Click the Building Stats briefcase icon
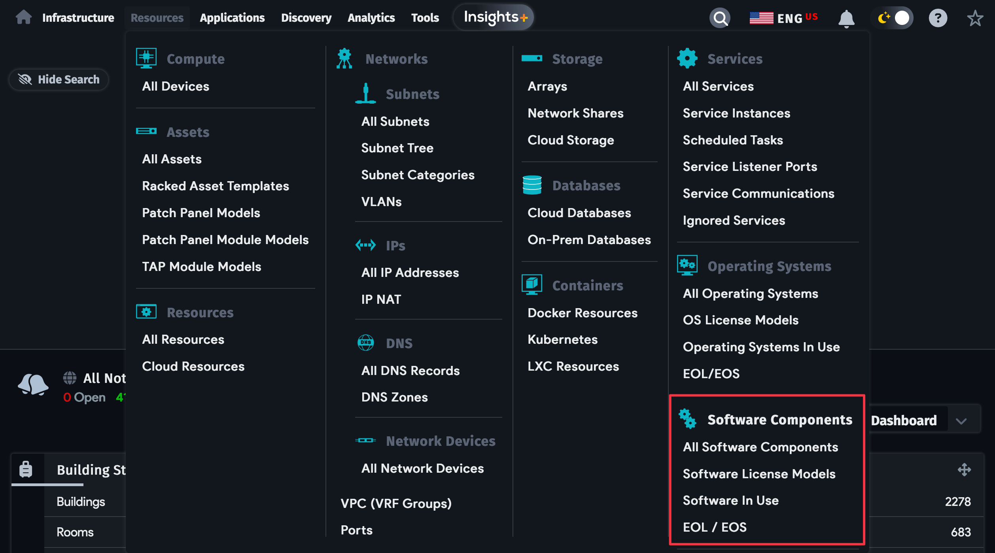Viewport: 995px width, 553px height. point(26,469)
